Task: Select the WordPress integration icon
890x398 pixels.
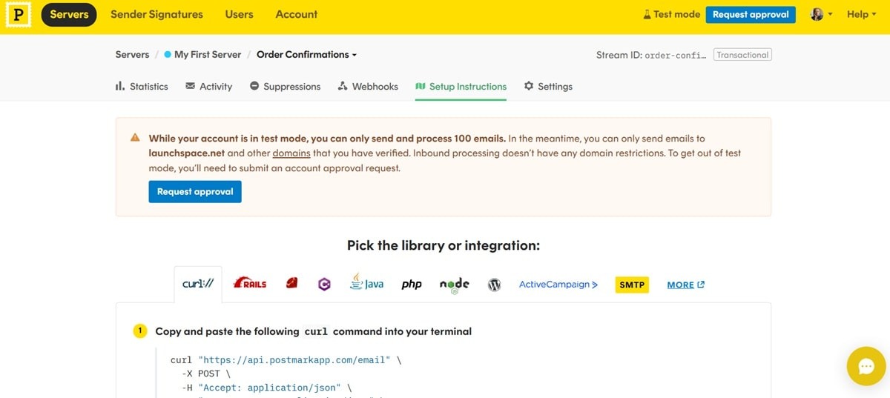Action: click(x=495, y=285)
